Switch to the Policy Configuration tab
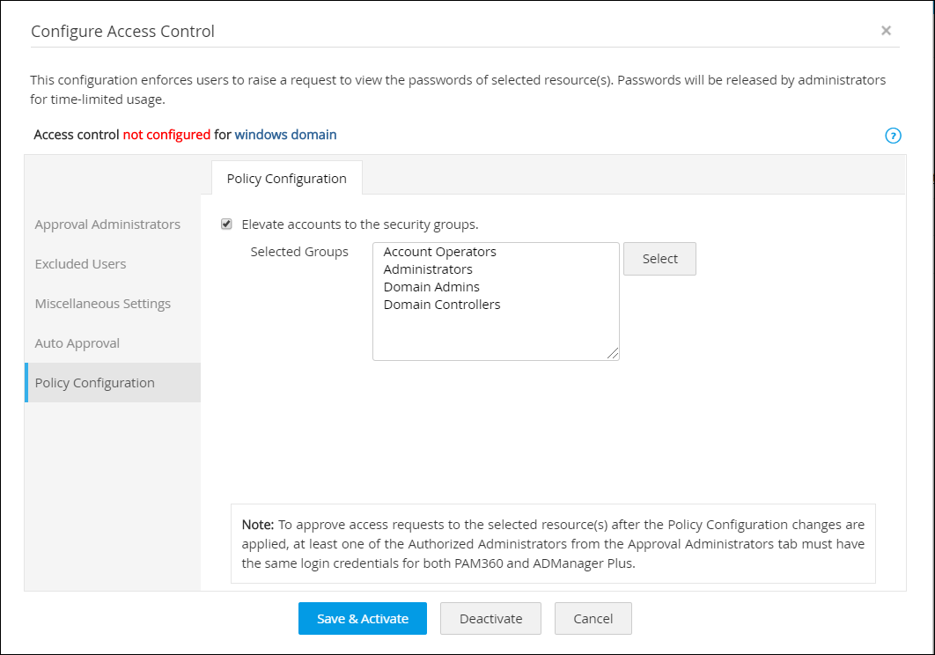Viewport: 935px width, 655px height. click(287, 178)
